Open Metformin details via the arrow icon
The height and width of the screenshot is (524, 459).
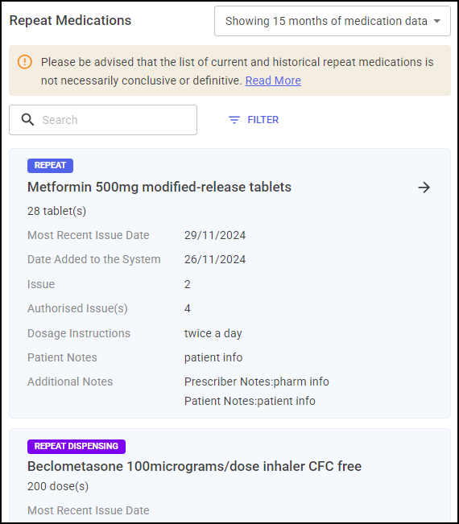pyautogui.click(x=424, y=188)
